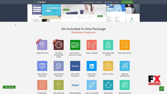This screenshot has height=94, width=167.
Task: Open the Multiple Dashboard Views speedometer icon
Action: [x=59, y=45]
